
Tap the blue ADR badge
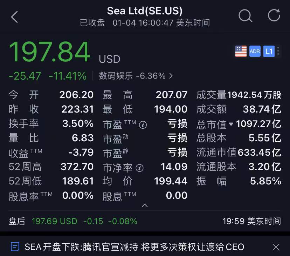click(255, 51)
